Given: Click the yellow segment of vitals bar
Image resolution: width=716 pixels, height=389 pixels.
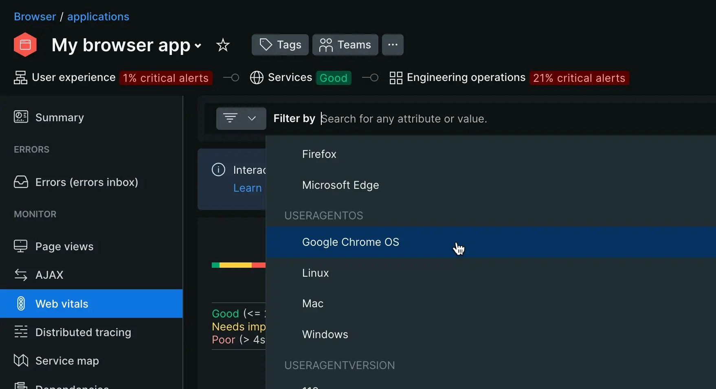Looking at the screenshot, I should click(x=235, y=265).
